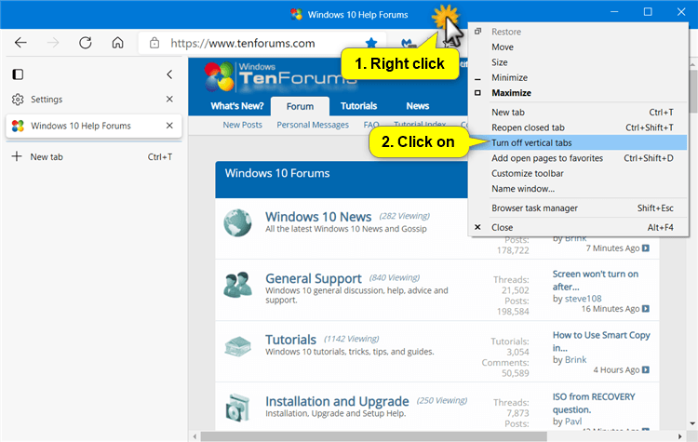The height and width of the screenshot is (442, 698).
Task: Click the horizontal scrollbar right arrow
Action: coord(679,436)
